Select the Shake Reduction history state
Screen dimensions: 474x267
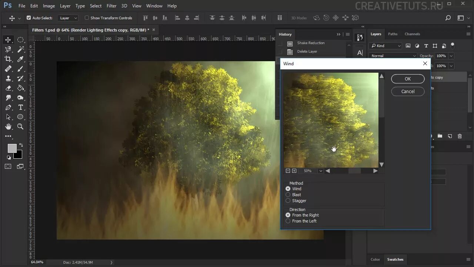point(311,43)
